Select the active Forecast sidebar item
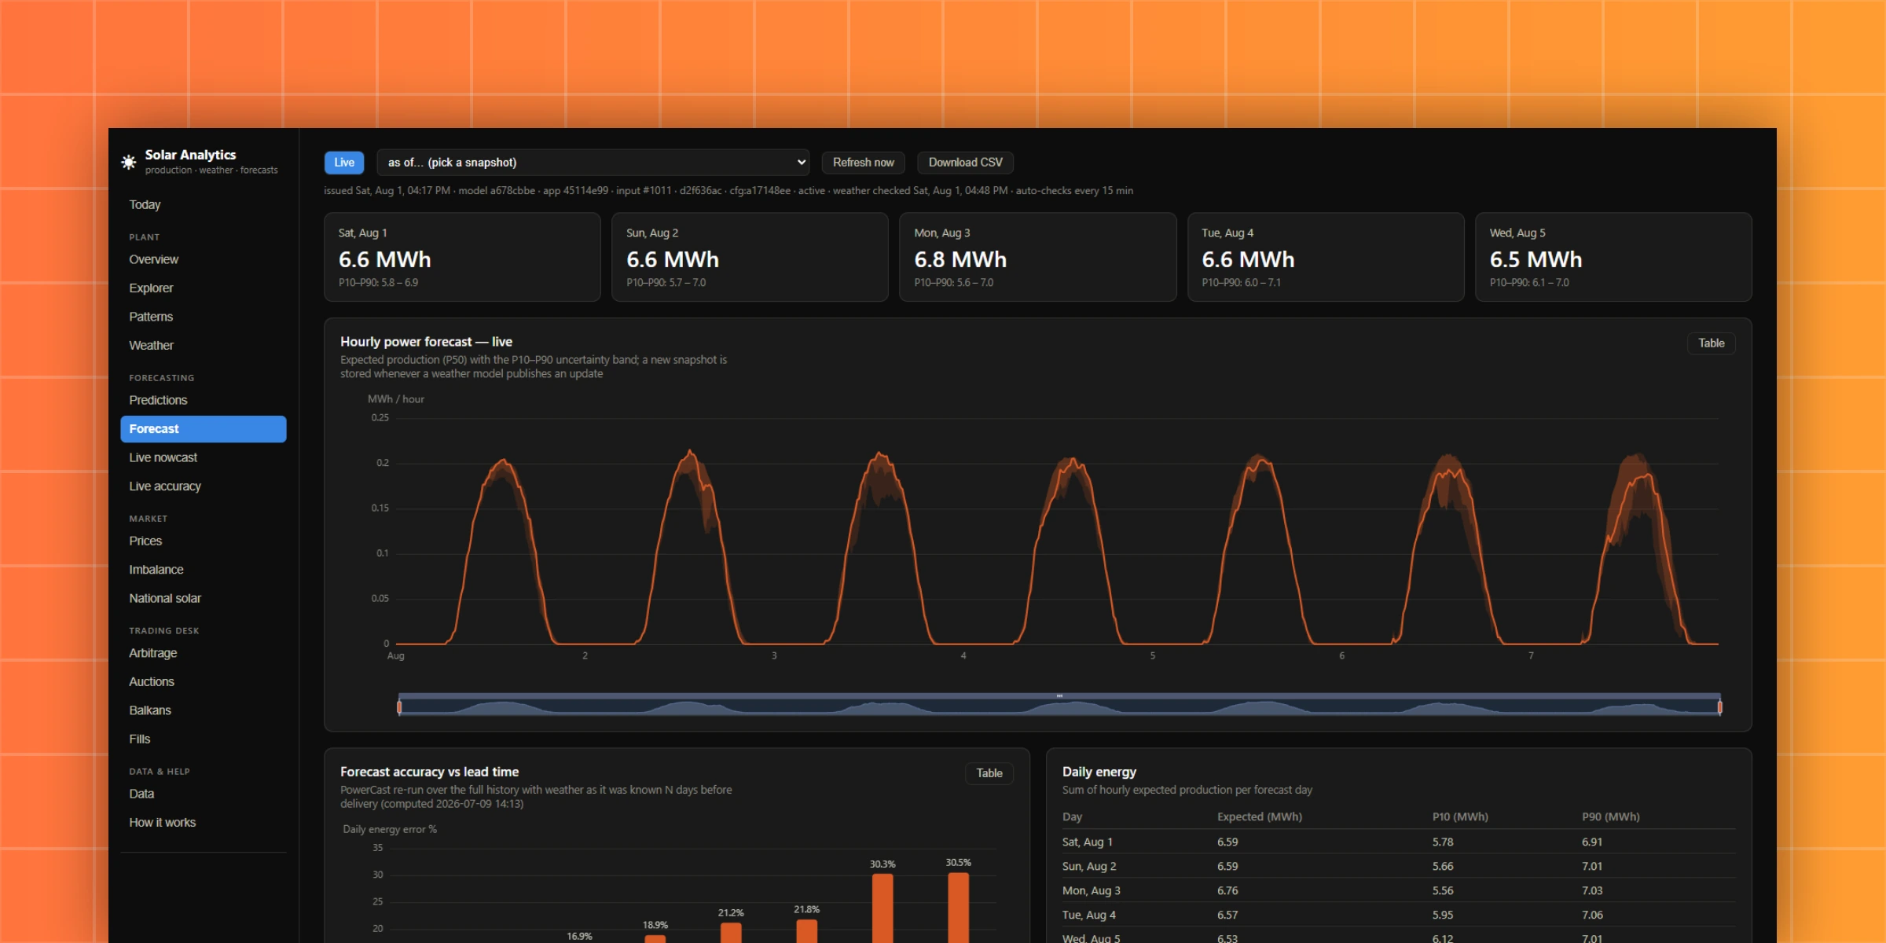This screenshot has width=1886, height=943. point(204,429)
